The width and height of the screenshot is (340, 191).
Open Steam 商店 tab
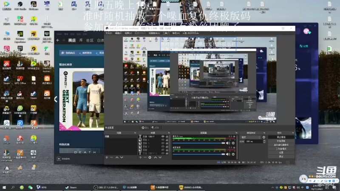[x=72, y=40]
